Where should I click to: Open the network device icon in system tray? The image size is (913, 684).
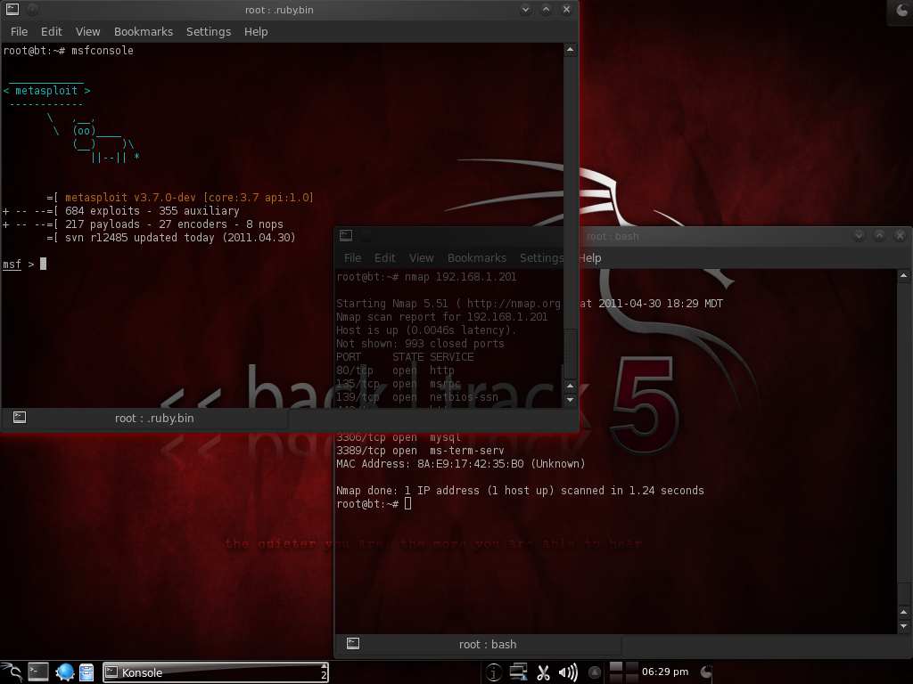pyautogui.click(x=518, y=672)
